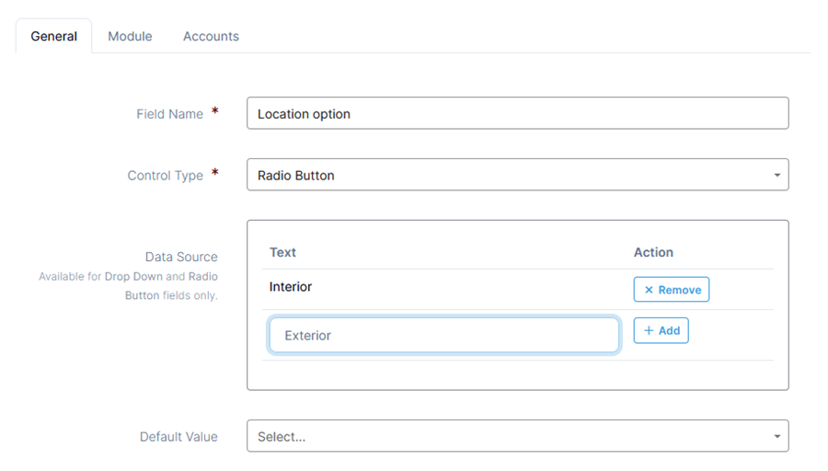This screenshot has width=828, height=471.
Task: Click the Text column header
Action: pyautogui.click(x=282, y=252)
